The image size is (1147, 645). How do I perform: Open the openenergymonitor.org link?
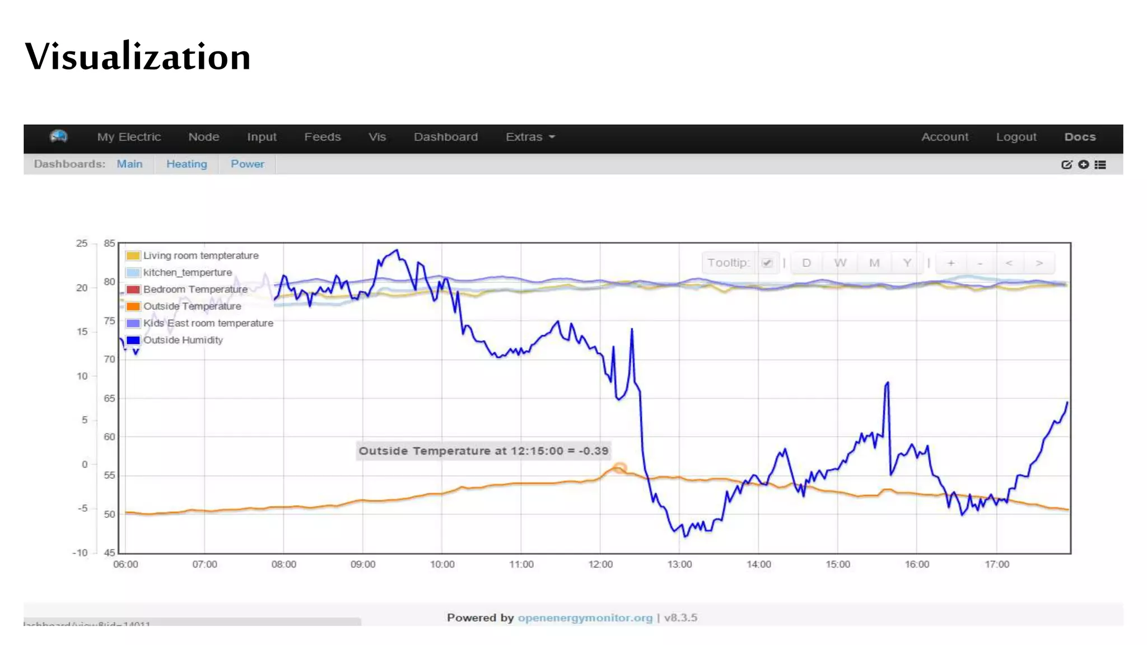[585, 618]
